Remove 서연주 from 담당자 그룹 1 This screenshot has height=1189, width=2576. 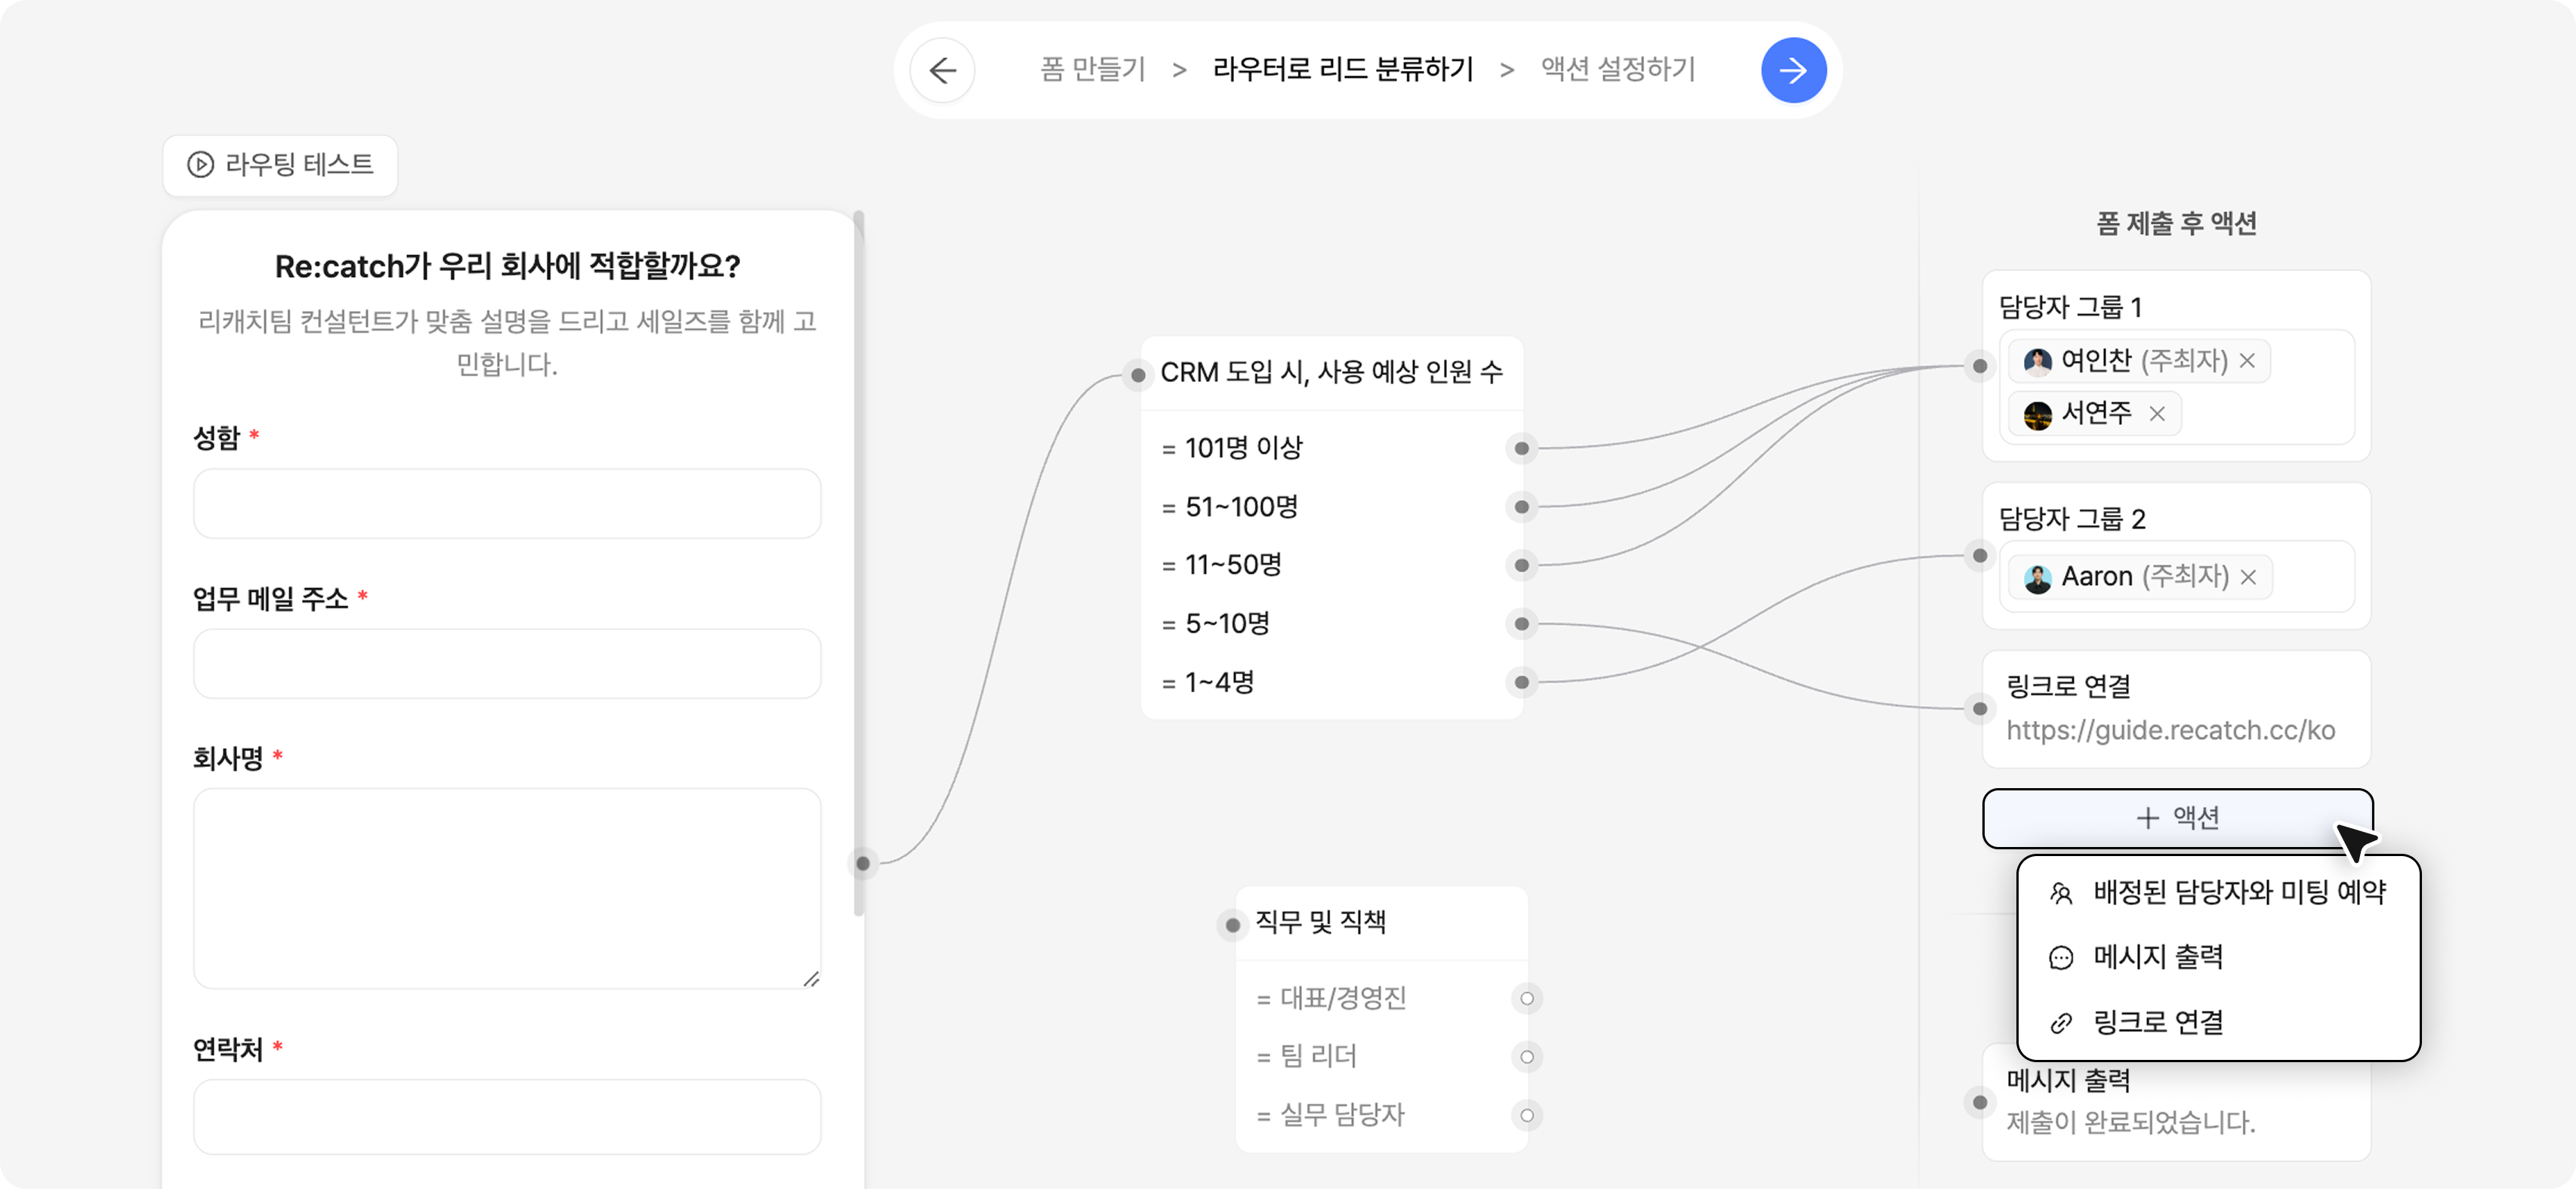[x=2157, y=414]
